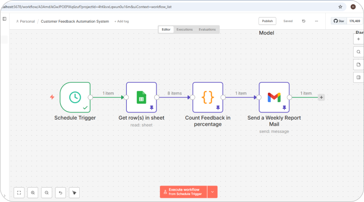Fit workflow to view
The image size is (364, 202).
19,192
